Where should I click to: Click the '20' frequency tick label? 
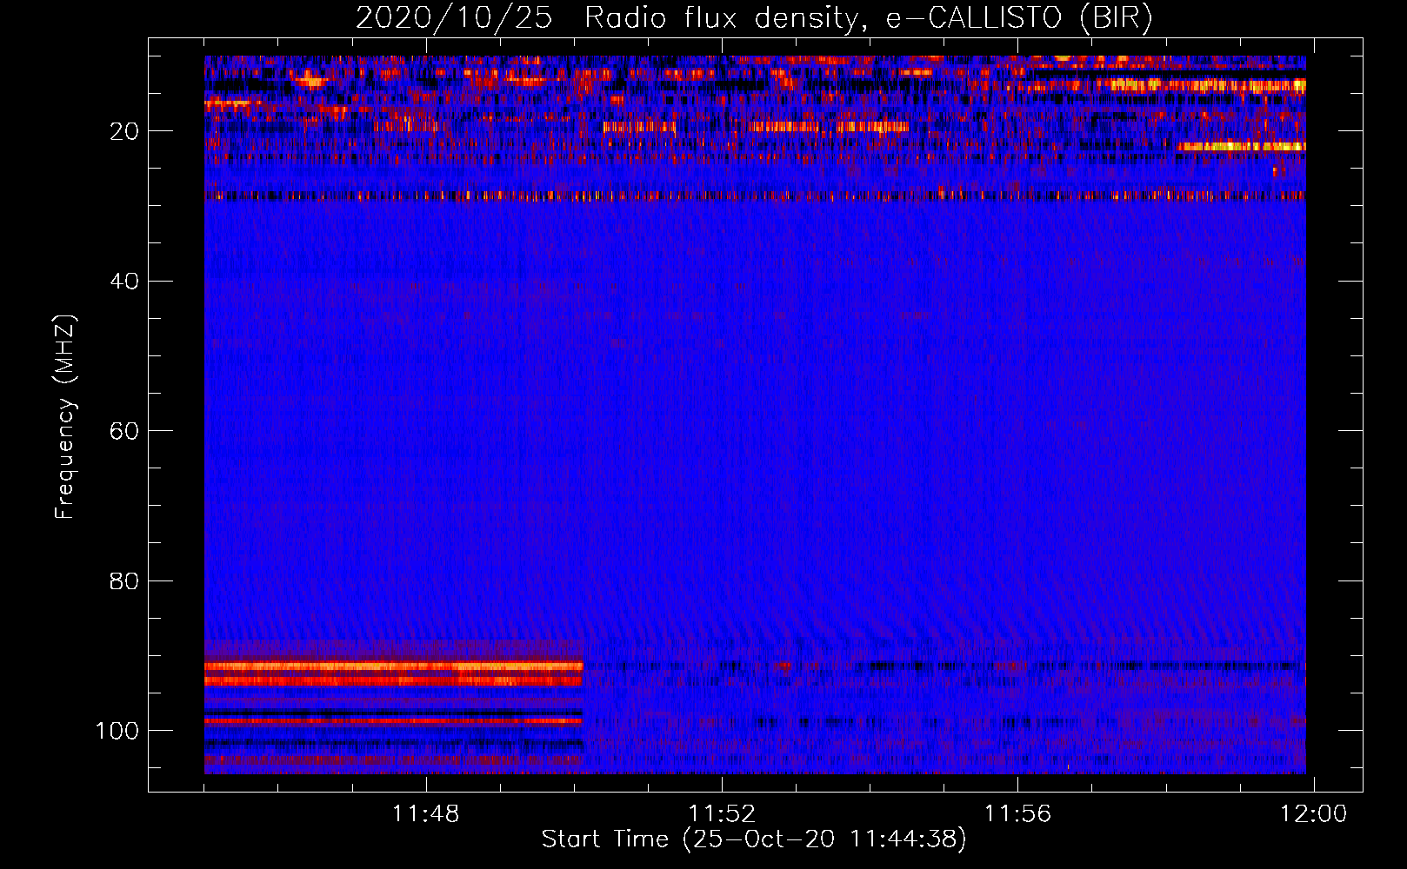point(124,131)
